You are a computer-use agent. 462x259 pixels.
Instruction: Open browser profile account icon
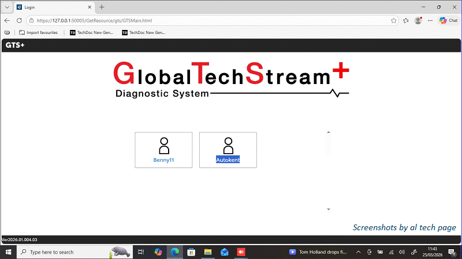418,20
